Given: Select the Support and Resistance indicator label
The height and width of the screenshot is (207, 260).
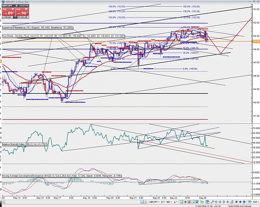Looking at the screenshot, I should coord(37,27).
